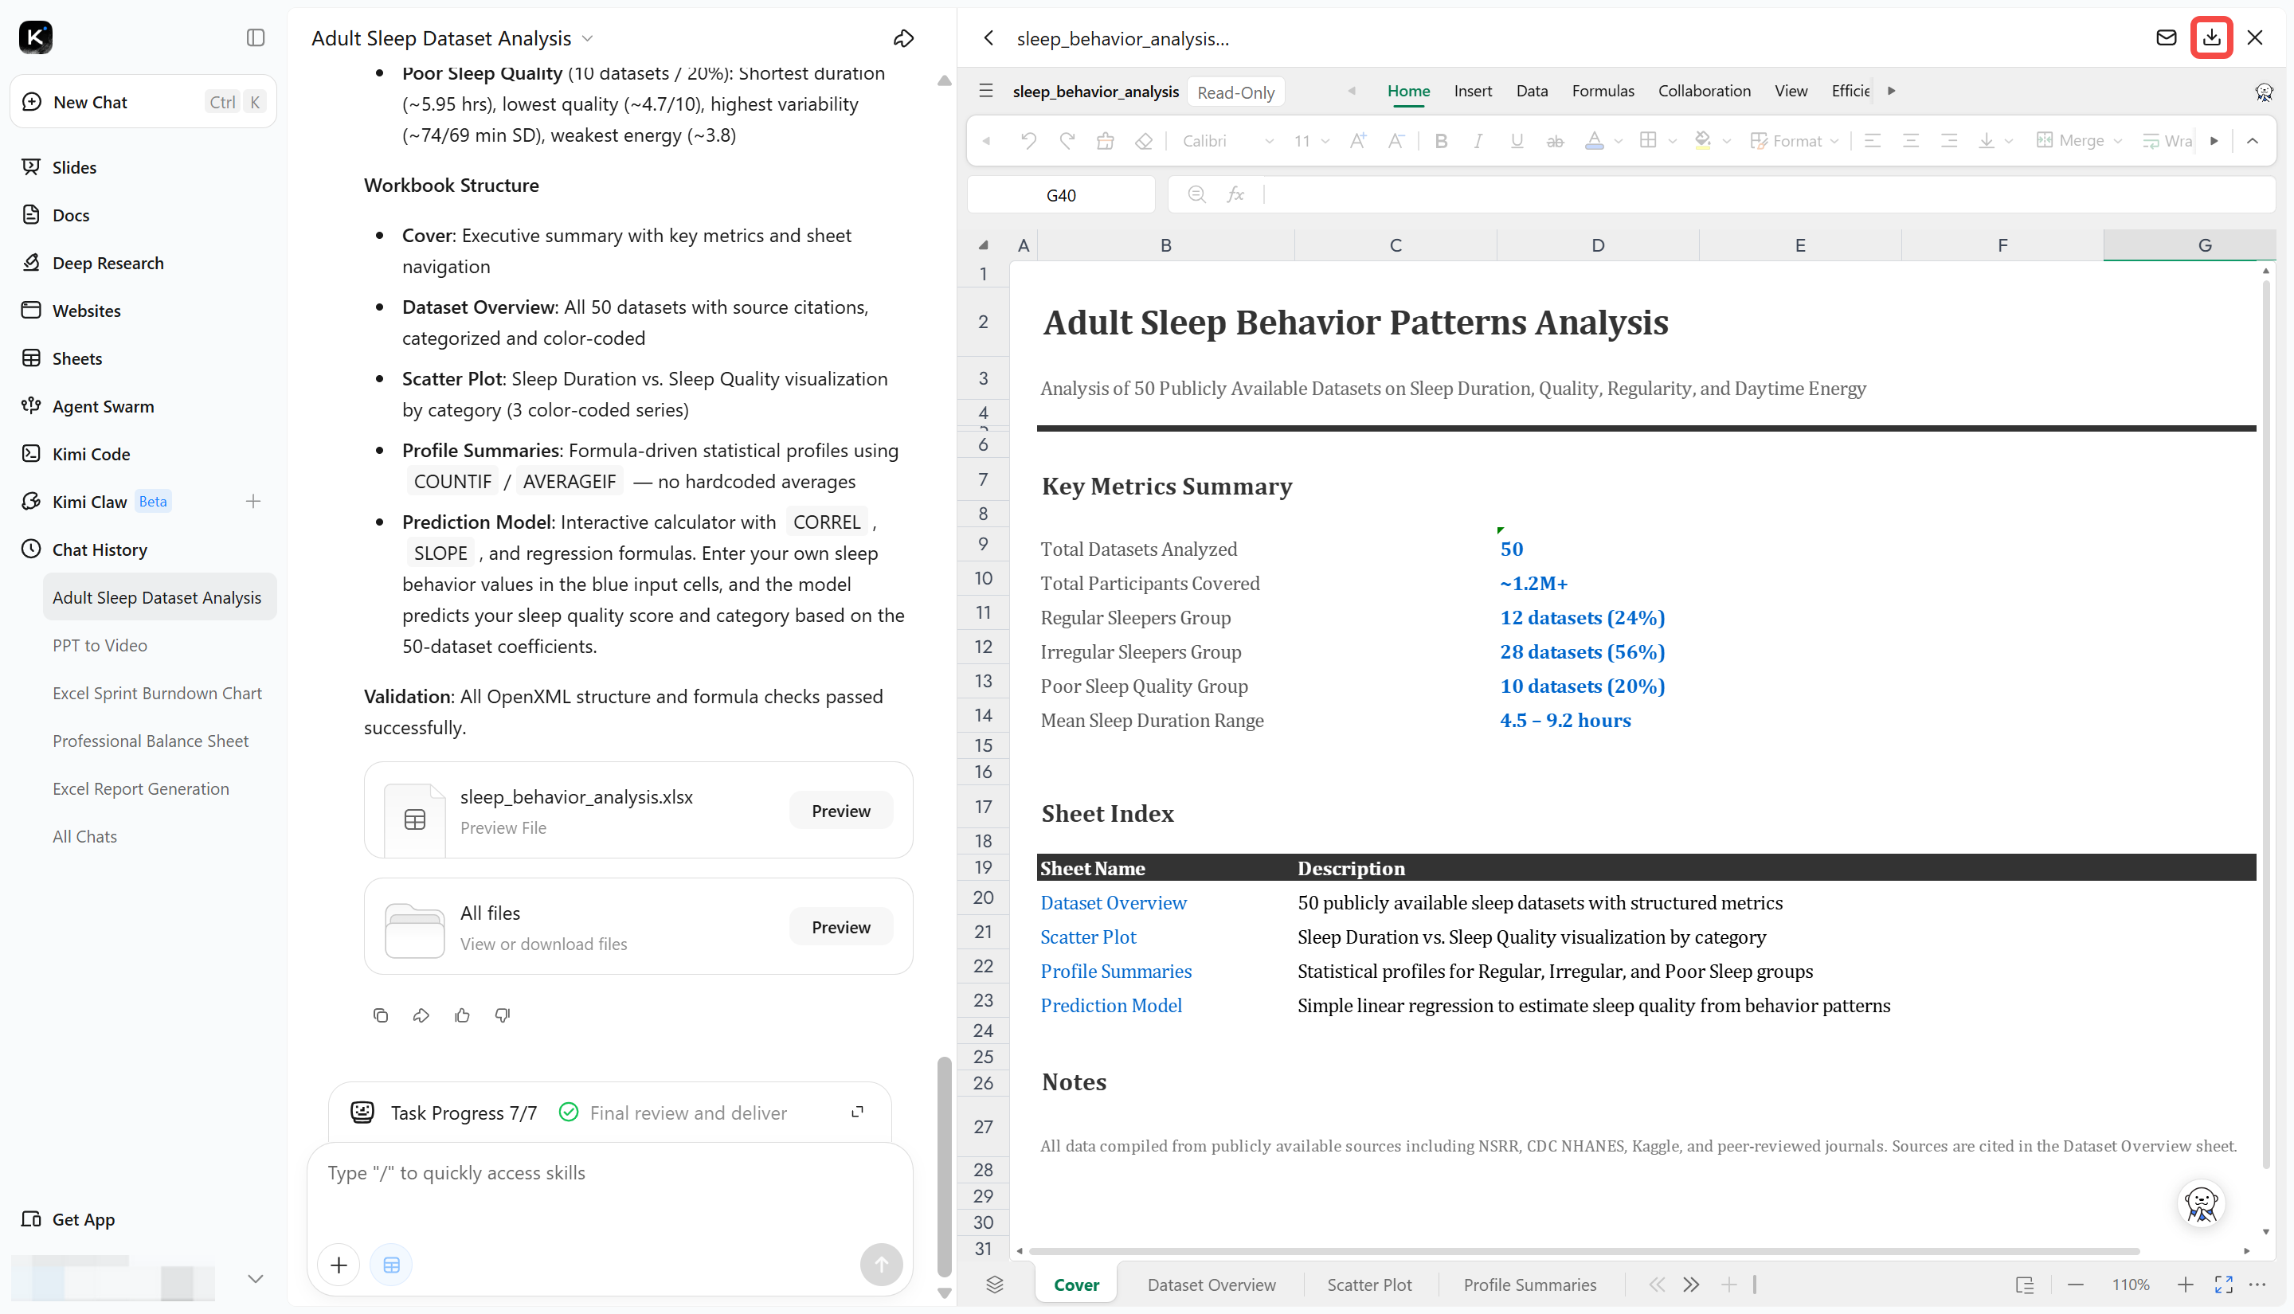Download the sleep_behavior_analysis file
Screen dimensions: 2294x1314
click(2211, 37)
